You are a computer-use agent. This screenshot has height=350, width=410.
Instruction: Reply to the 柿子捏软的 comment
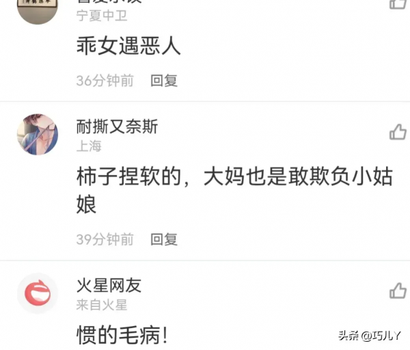pos(164,239)
